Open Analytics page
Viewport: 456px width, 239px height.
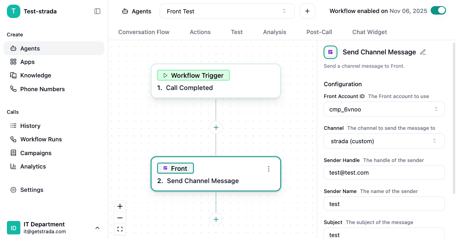54,167
